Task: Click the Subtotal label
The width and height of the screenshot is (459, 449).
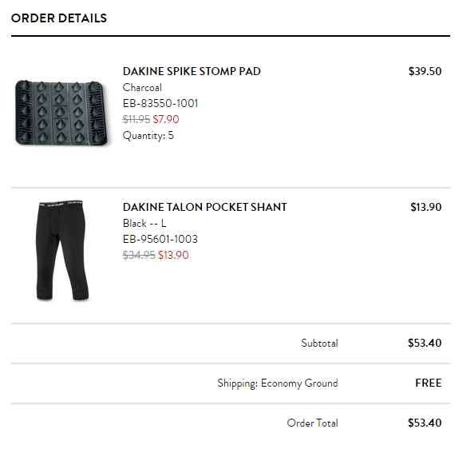Action: coord(319,343)
